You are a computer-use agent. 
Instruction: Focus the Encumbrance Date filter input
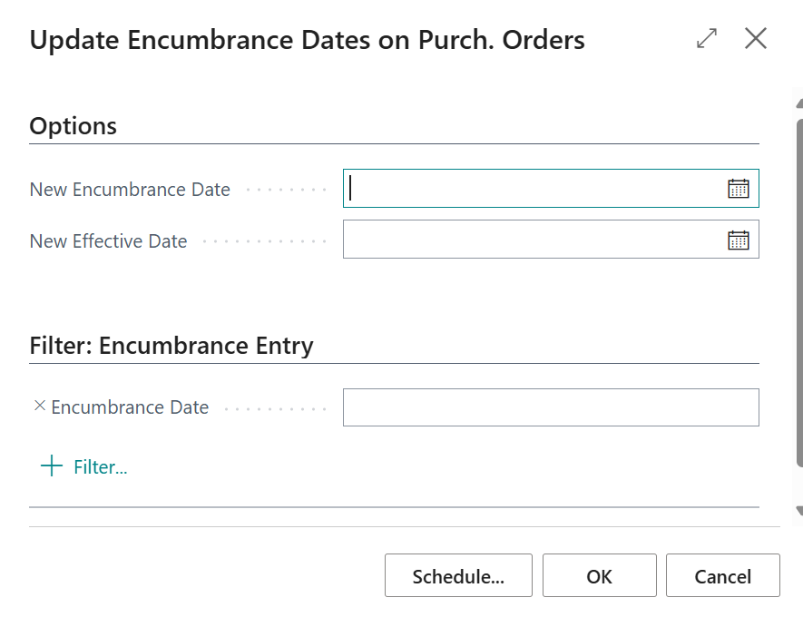(x=551, y=407)
